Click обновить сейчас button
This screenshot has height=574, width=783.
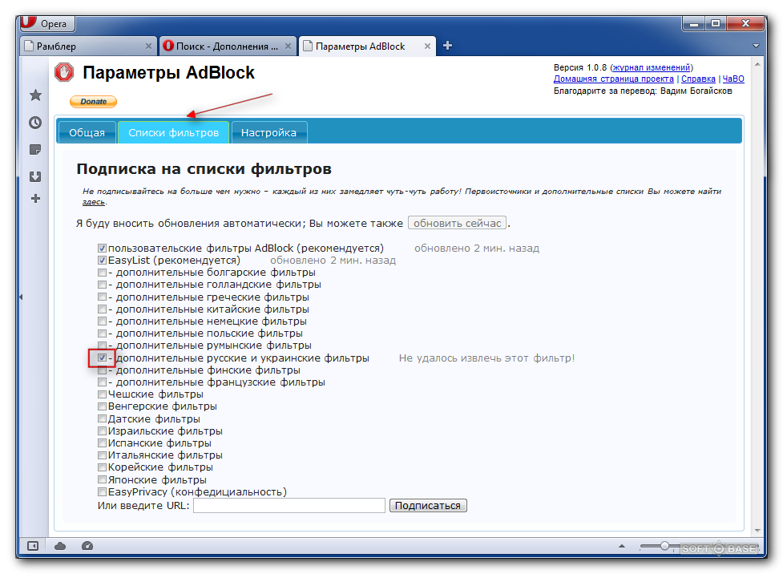(x=457, y=223)
